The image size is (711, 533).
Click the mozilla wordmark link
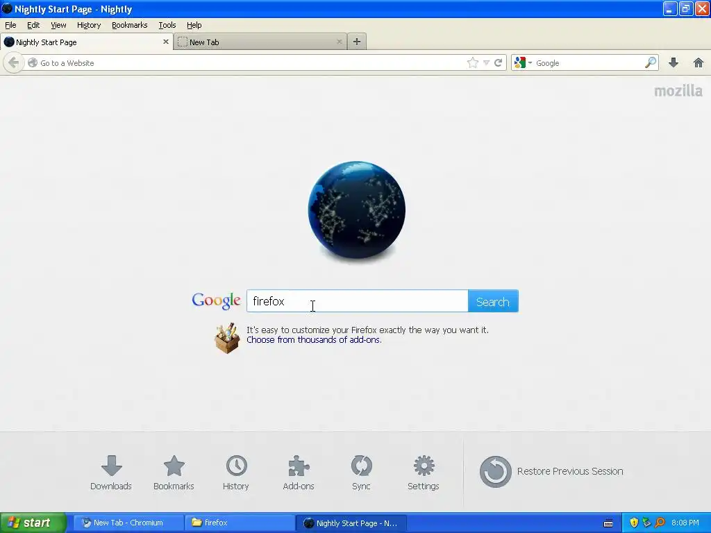[x=678, y=91]
